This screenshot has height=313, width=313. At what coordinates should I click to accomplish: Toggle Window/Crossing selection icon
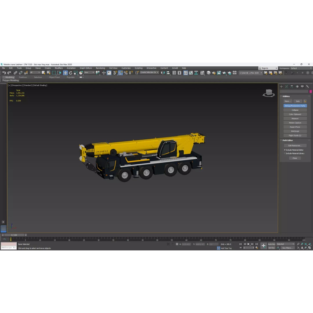pos(59,73)
